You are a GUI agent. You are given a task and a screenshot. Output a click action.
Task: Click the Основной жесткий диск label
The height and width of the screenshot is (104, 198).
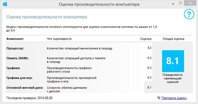coord(25,88)
